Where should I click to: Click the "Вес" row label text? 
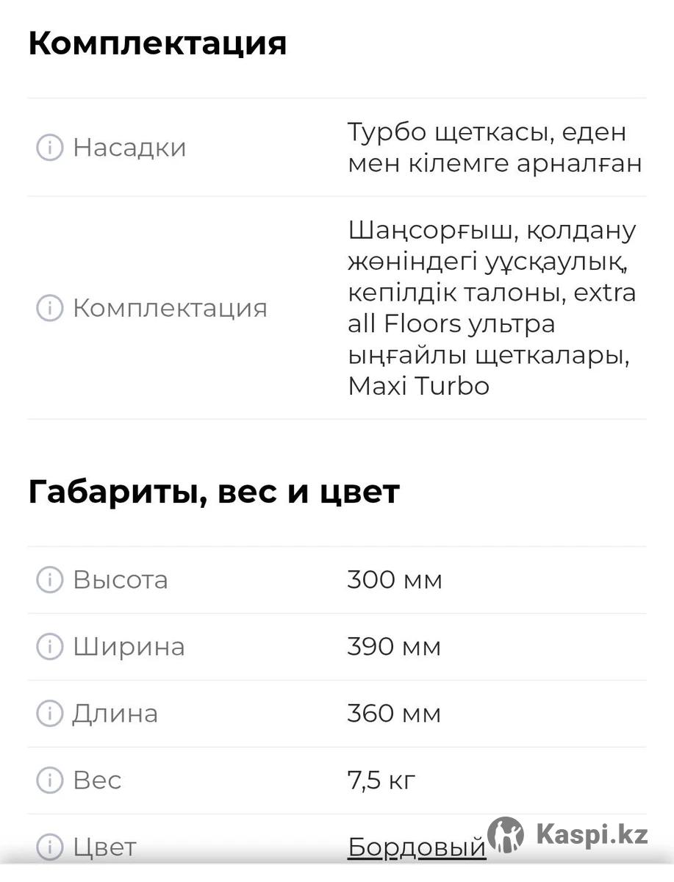tap(97, 780)
